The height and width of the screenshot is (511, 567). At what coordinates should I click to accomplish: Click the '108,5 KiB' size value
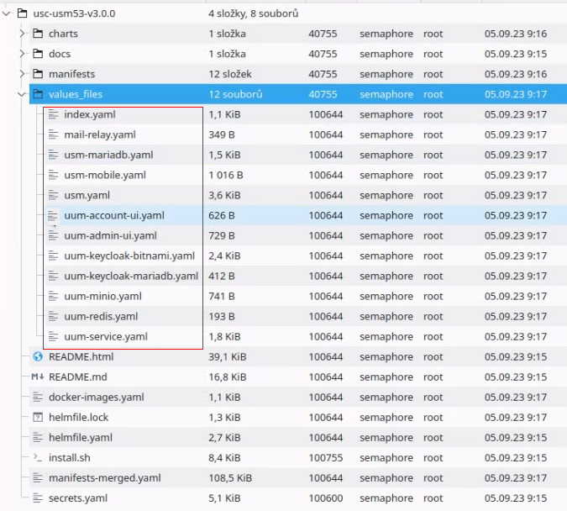[x=230, y=478]
